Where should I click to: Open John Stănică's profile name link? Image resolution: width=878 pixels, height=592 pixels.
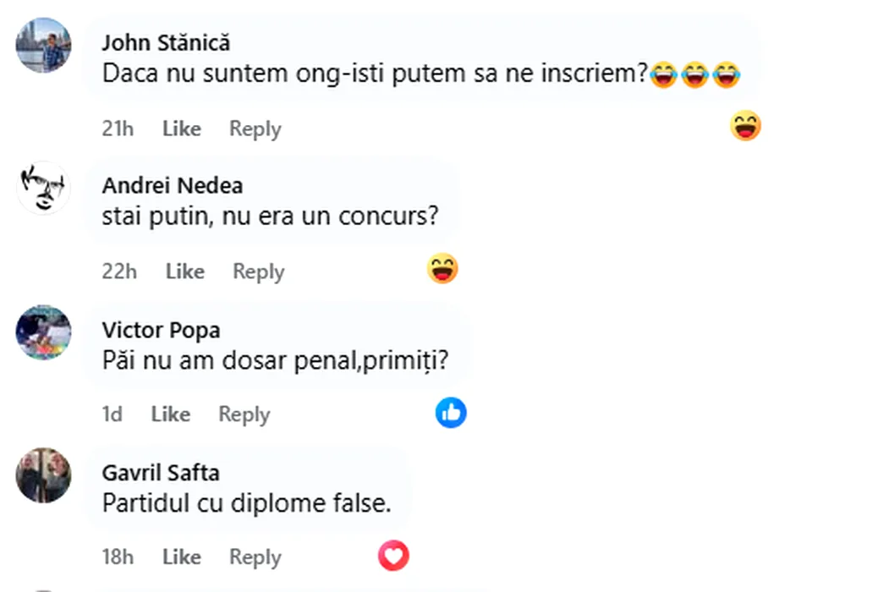(166, 42)
